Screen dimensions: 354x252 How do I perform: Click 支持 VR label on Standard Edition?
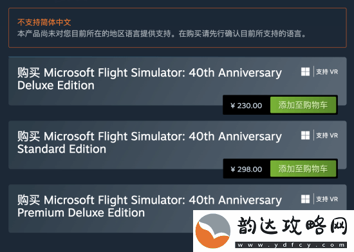327,135
